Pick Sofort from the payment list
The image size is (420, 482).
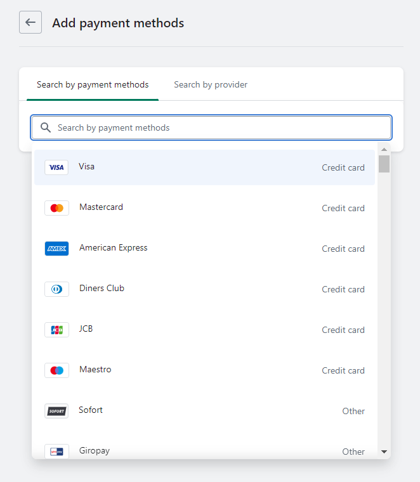pyautogui.click(x=91, y=410)
